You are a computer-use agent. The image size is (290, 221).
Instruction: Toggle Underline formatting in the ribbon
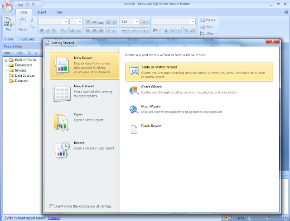pyautogui.click(x=54, y=30)
